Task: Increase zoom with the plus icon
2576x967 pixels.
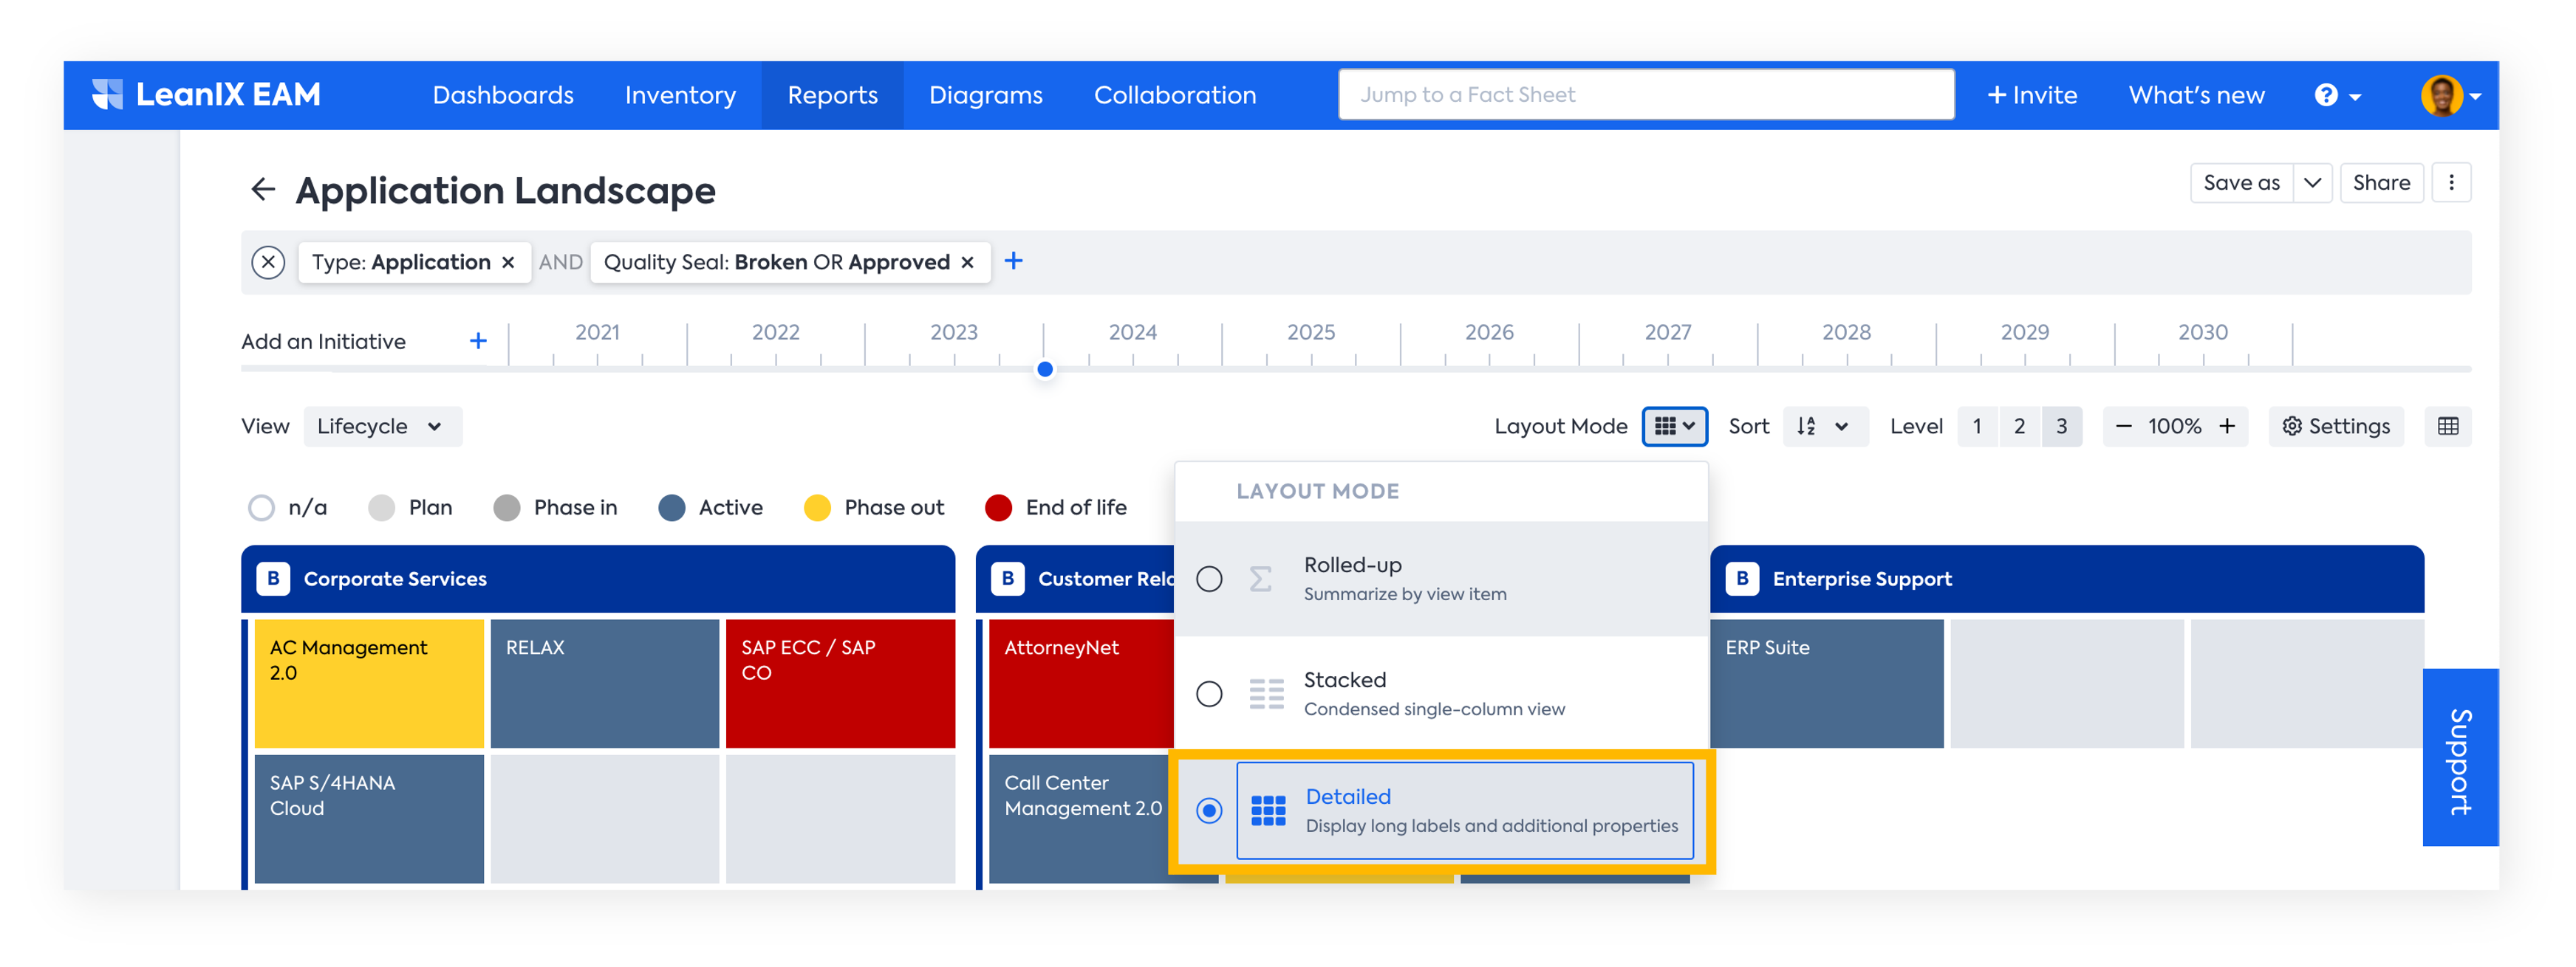Action: click(x=2227, y=427)
